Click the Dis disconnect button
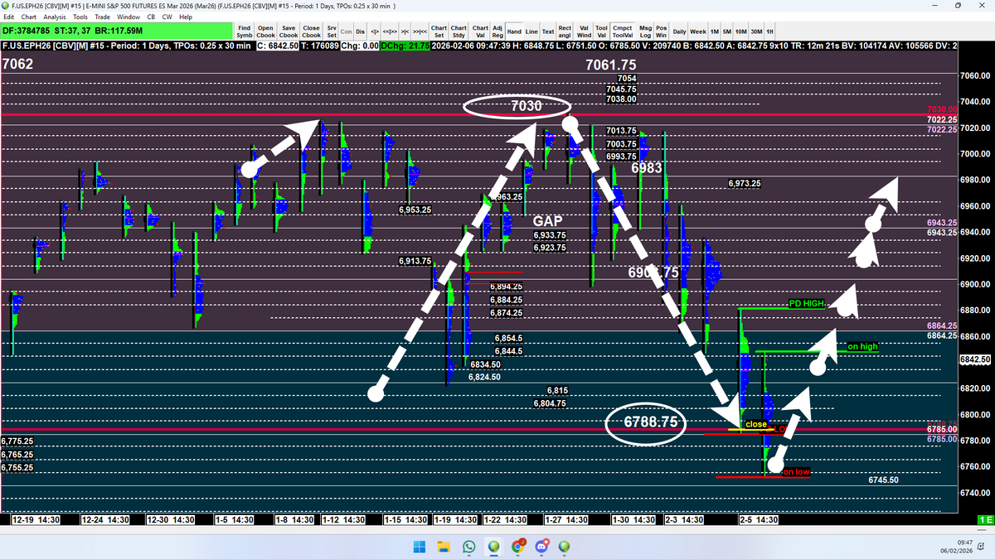995x559 pixels. [361, 31]
